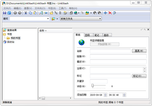The width and height of the screenshot is (152, 106).
Task: Click the add bookmark page icon
Action: click(71, 13)
